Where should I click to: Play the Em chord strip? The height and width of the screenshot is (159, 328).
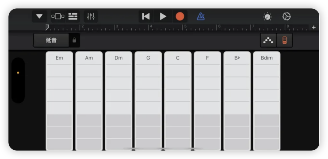click(x=59, y=101)
